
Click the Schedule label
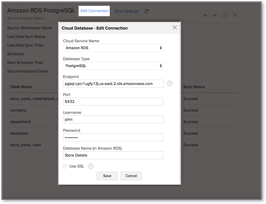pos(15,54)
